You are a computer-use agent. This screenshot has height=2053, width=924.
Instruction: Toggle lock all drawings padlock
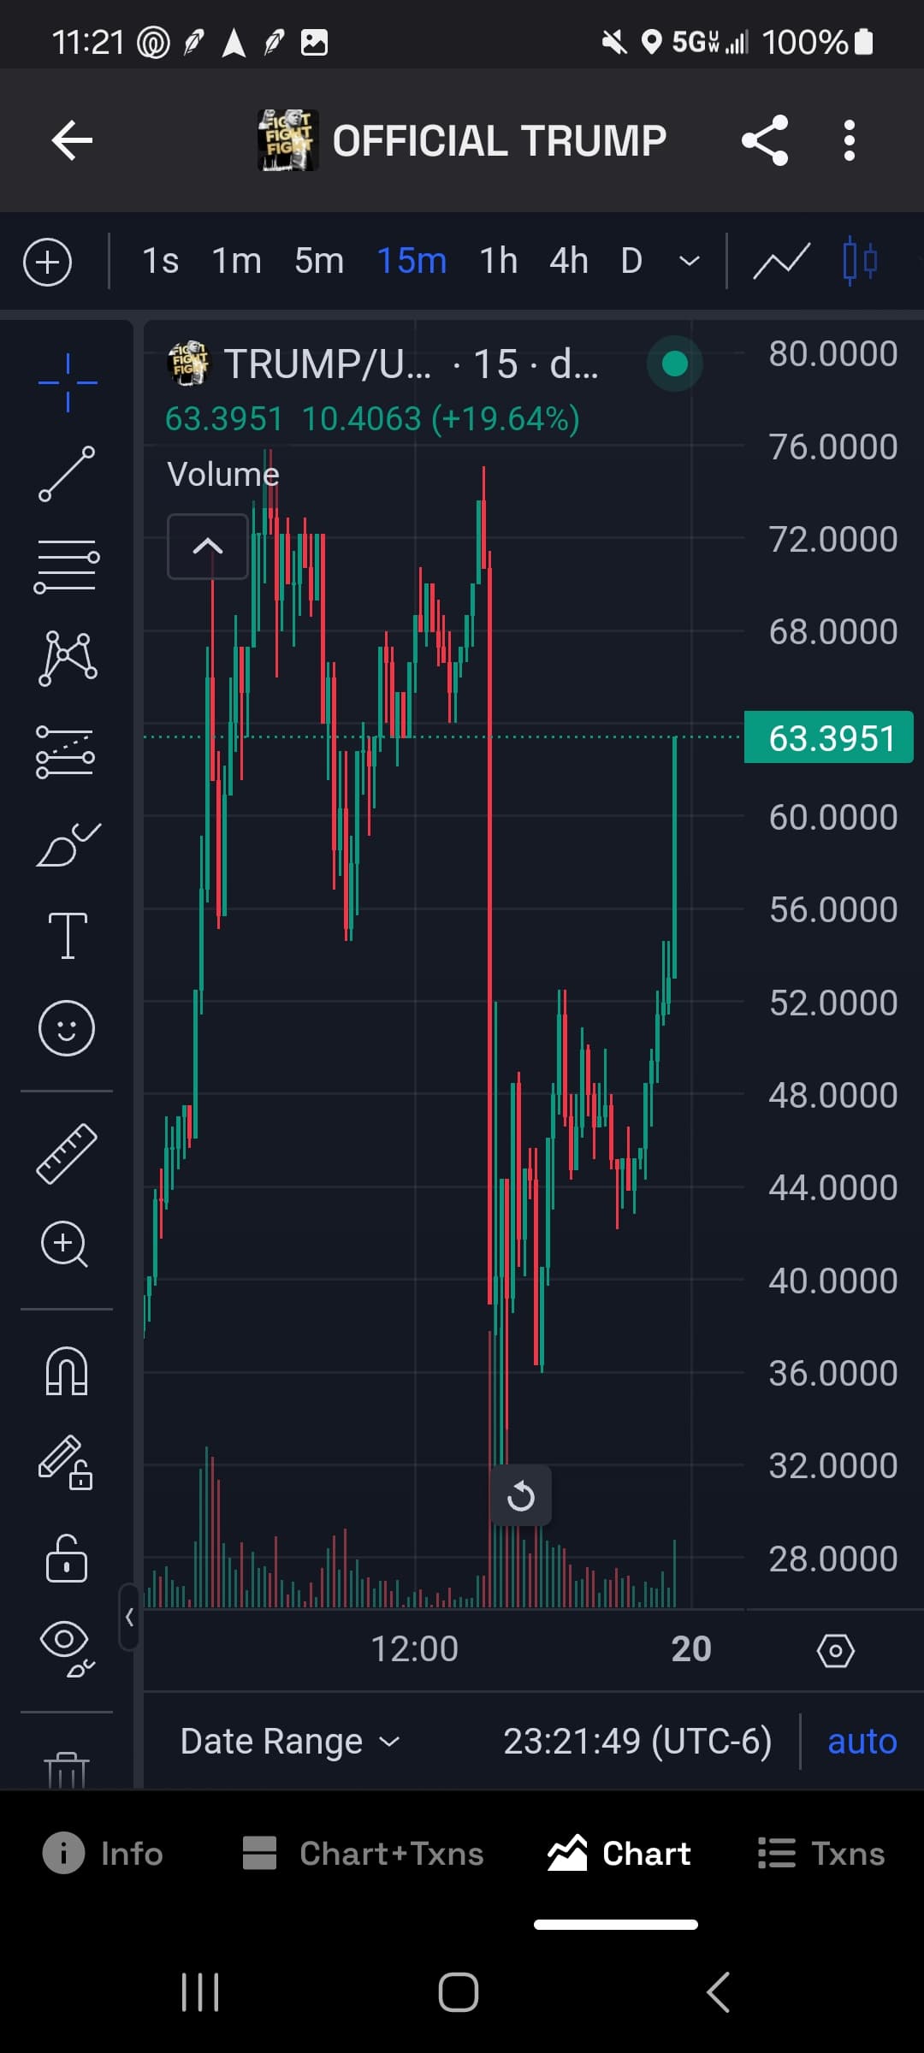pyautogui.click(x=67, y=1559)
